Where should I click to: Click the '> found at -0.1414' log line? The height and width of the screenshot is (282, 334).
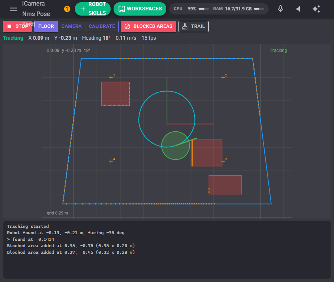point(30,239)
